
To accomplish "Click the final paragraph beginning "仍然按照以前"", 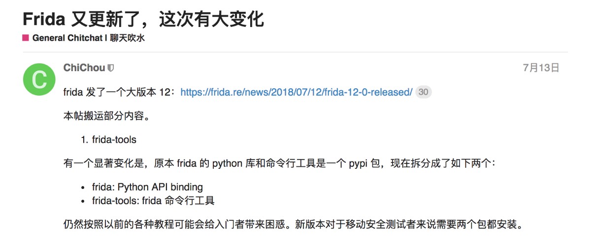I will (293, 225).
